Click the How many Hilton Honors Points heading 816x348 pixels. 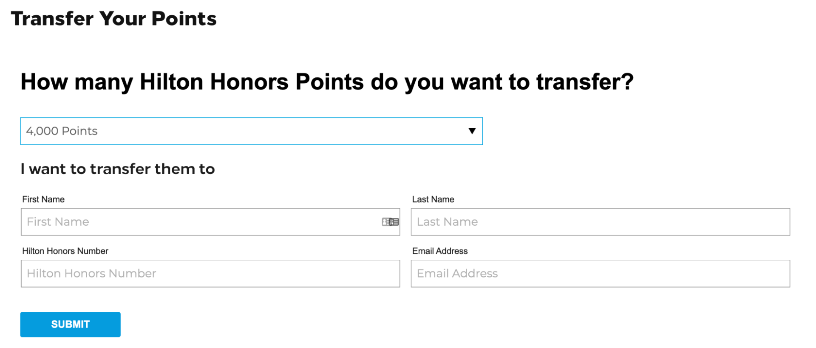coord(327,81)
